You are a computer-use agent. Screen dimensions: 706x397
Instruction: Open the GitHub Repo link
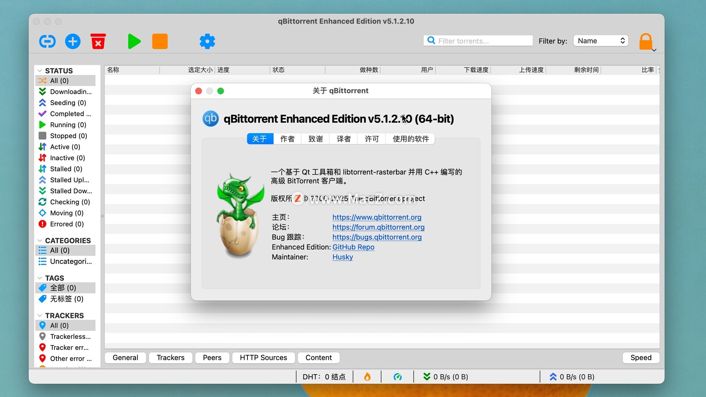353,247
